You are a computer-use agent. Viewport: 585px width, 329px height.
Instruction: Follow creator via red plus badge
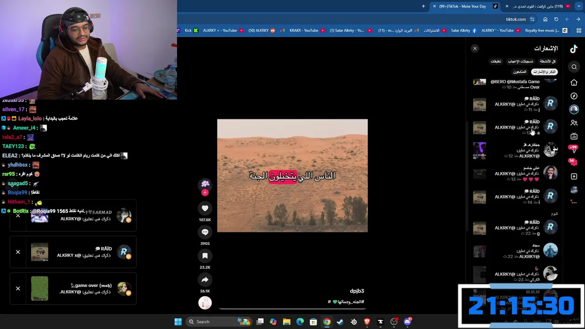click(x=205, y=193)
